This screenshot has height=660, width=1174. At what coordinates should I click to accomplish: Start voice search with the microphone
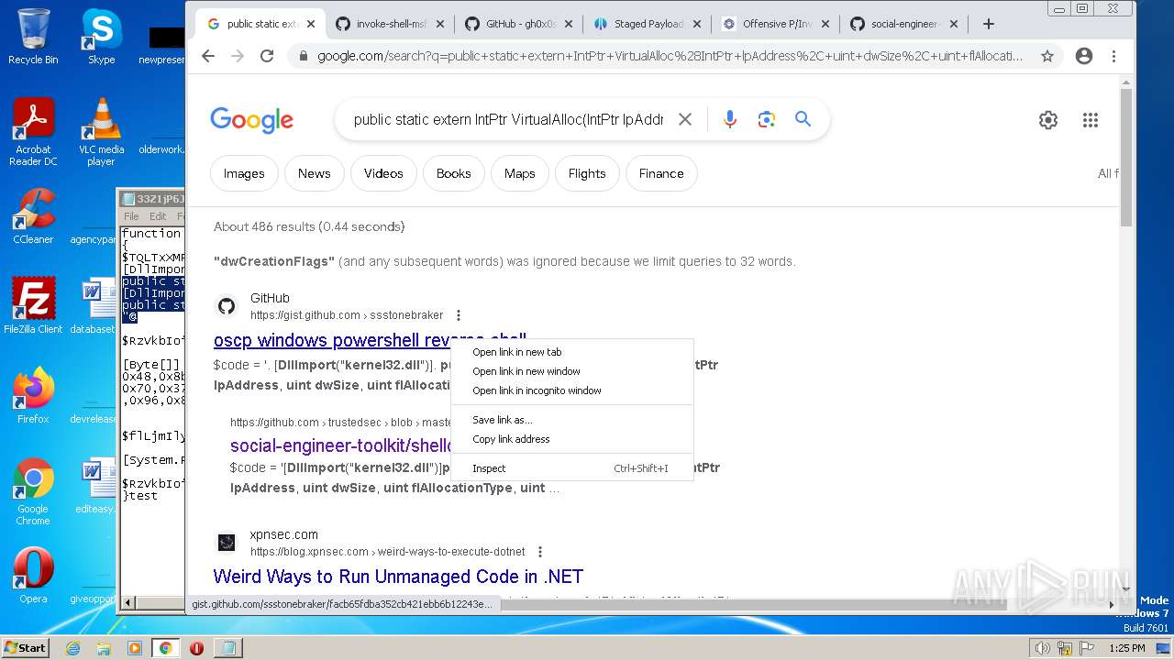pos(730,119)
